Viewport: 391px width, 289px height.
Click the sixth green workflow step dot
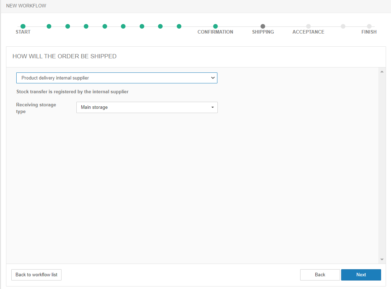pos(123,26)
